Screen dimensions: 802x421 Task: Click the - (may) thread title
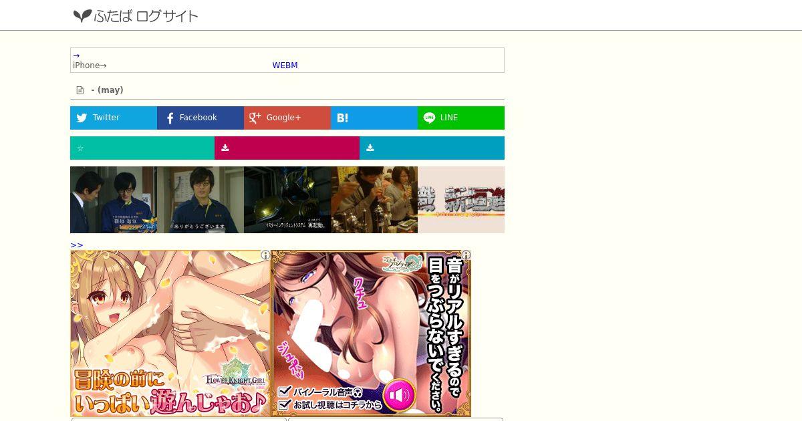[x=107, y=90]
